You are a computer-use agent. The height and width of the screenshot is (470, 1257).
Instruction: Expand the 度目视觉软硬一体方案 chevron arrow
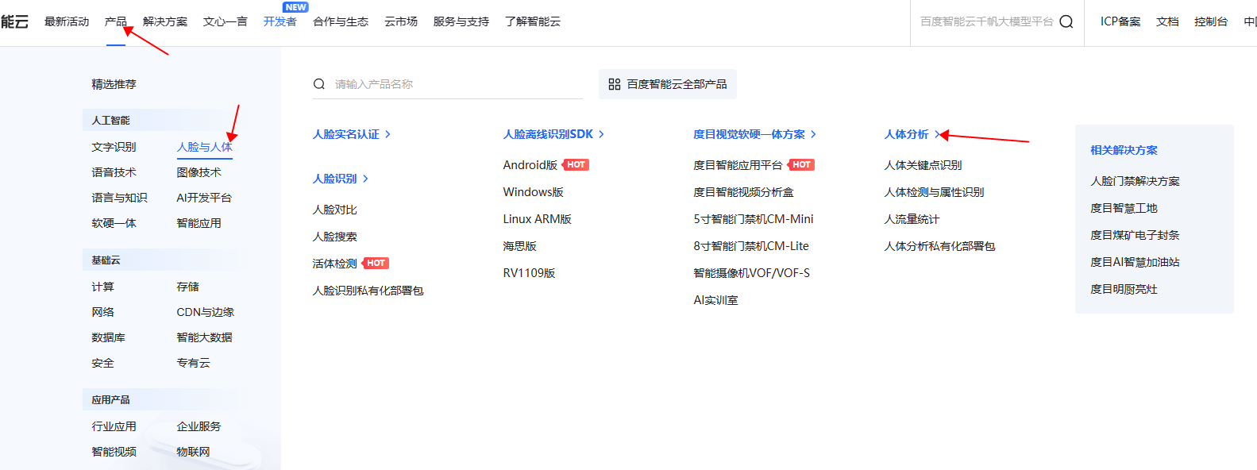[813, 135]
